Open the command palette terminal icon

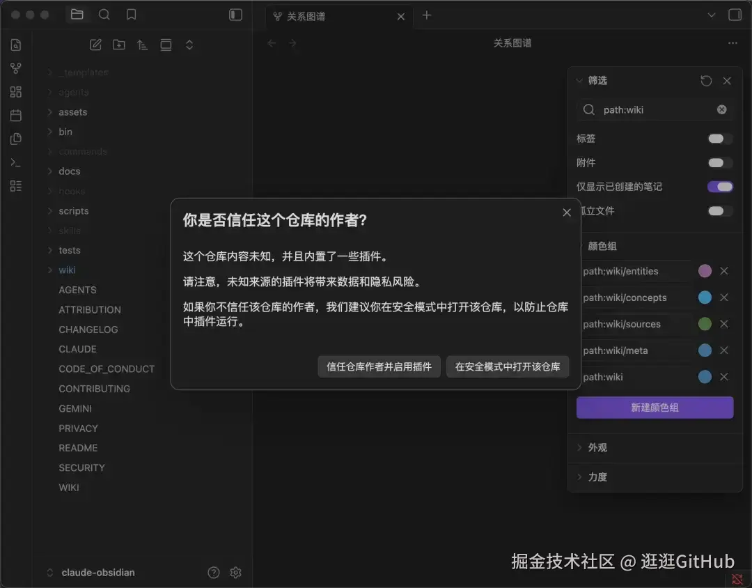[16, 162]
